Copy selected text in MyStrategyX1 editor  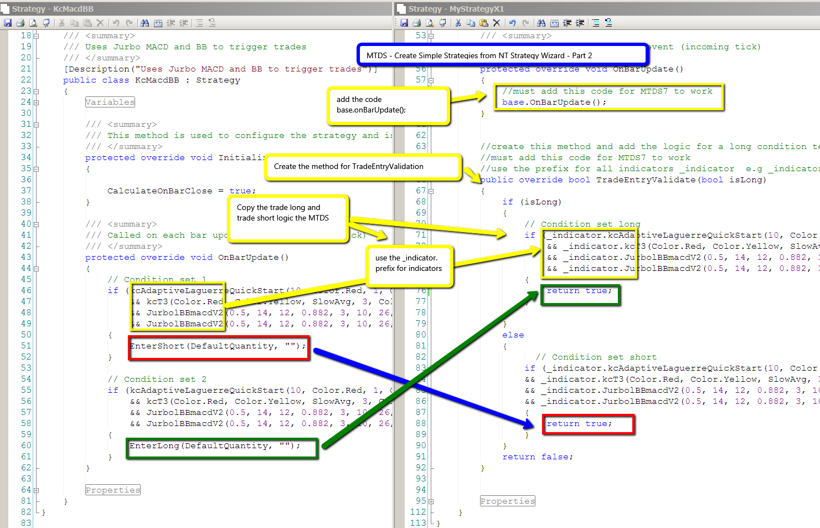471,23
